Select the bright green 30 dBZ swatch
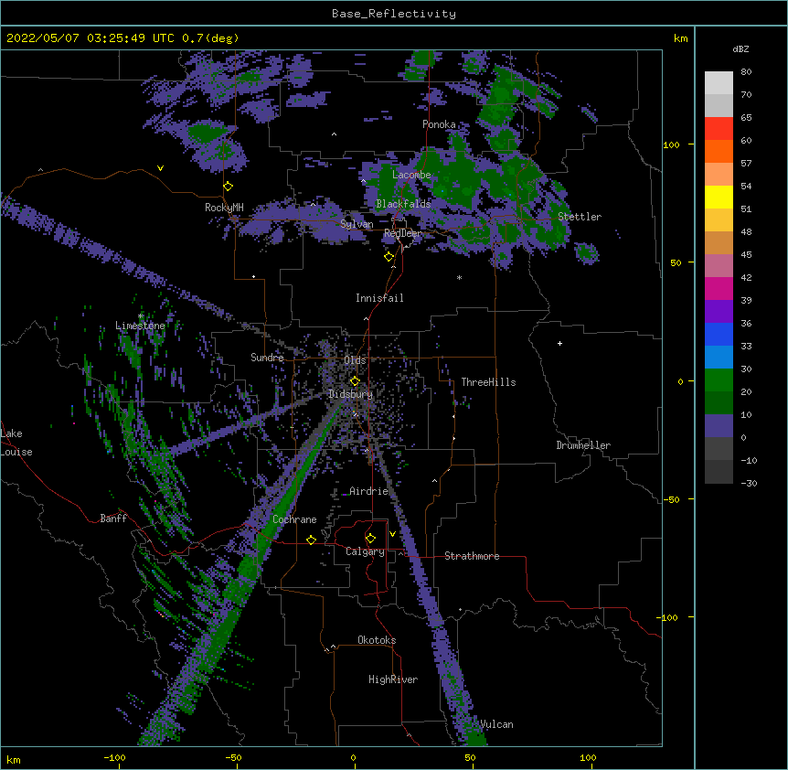 (x=719, y=380)
